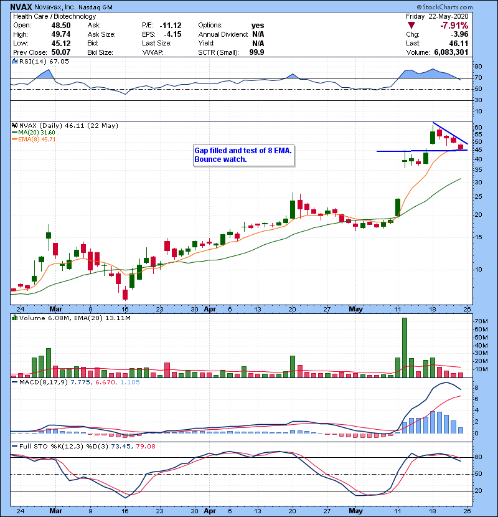Image resolution: width=498 pixels, height=517 pixels.
Task: Click the MACD(8,17,9) panel label
Action: click(44, 382)
